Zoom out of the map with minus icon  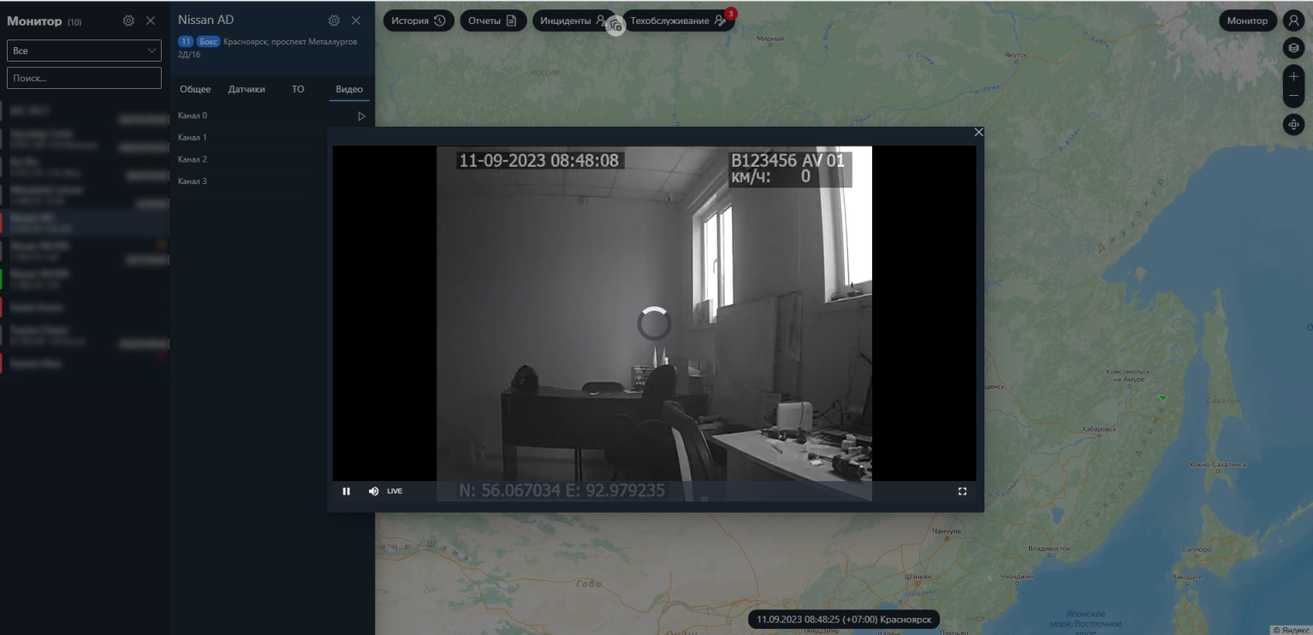coord(1293,96)
